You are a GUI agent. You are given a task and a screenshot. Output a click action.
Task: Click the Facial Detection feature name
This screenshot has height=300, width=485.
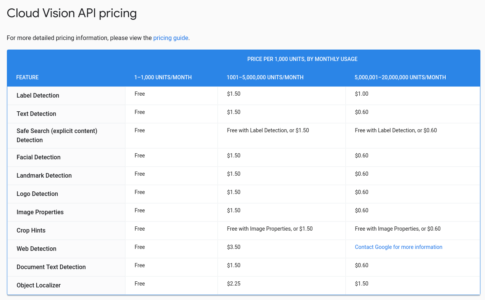point(39,157)
